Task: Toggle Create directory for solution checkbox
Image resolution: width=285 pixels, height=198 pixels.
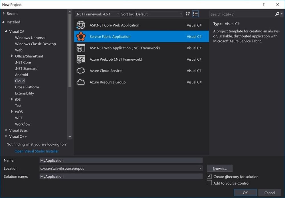Action: tap(209, 176)
